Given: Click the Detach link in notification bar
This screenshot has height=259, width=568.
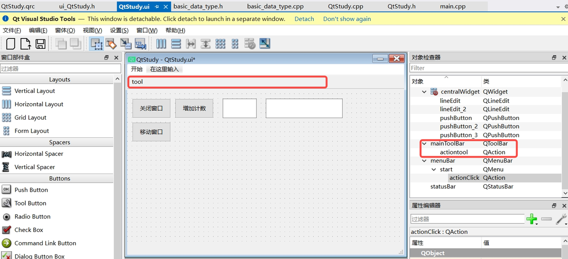Looking at the screenshot, I should coord(304,19).
